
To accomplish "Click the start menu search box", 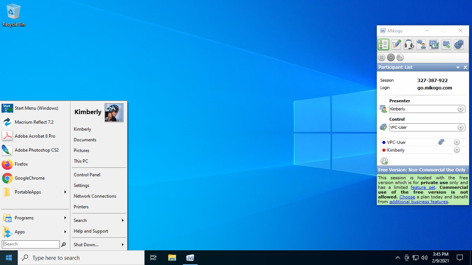I will coord(31,244).
